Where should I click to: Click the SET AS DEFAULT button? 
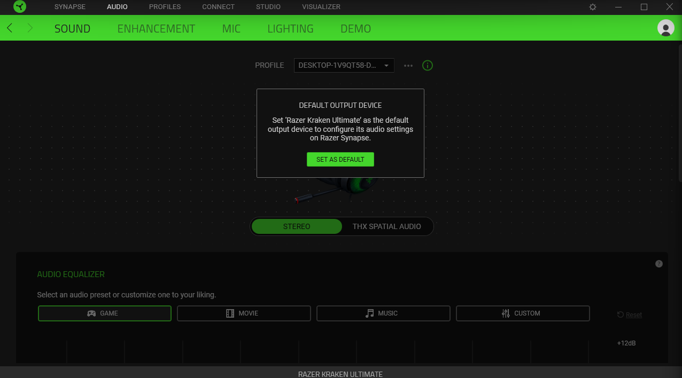(x=340, y=160)
